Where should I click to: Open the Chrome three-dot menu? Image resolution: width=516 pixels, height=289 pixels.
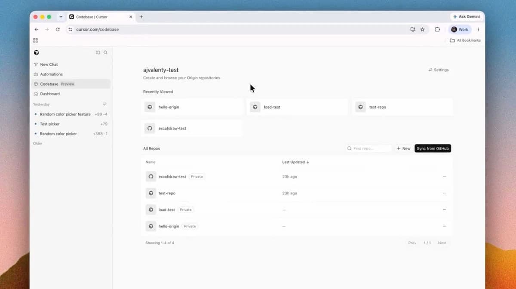478,29
